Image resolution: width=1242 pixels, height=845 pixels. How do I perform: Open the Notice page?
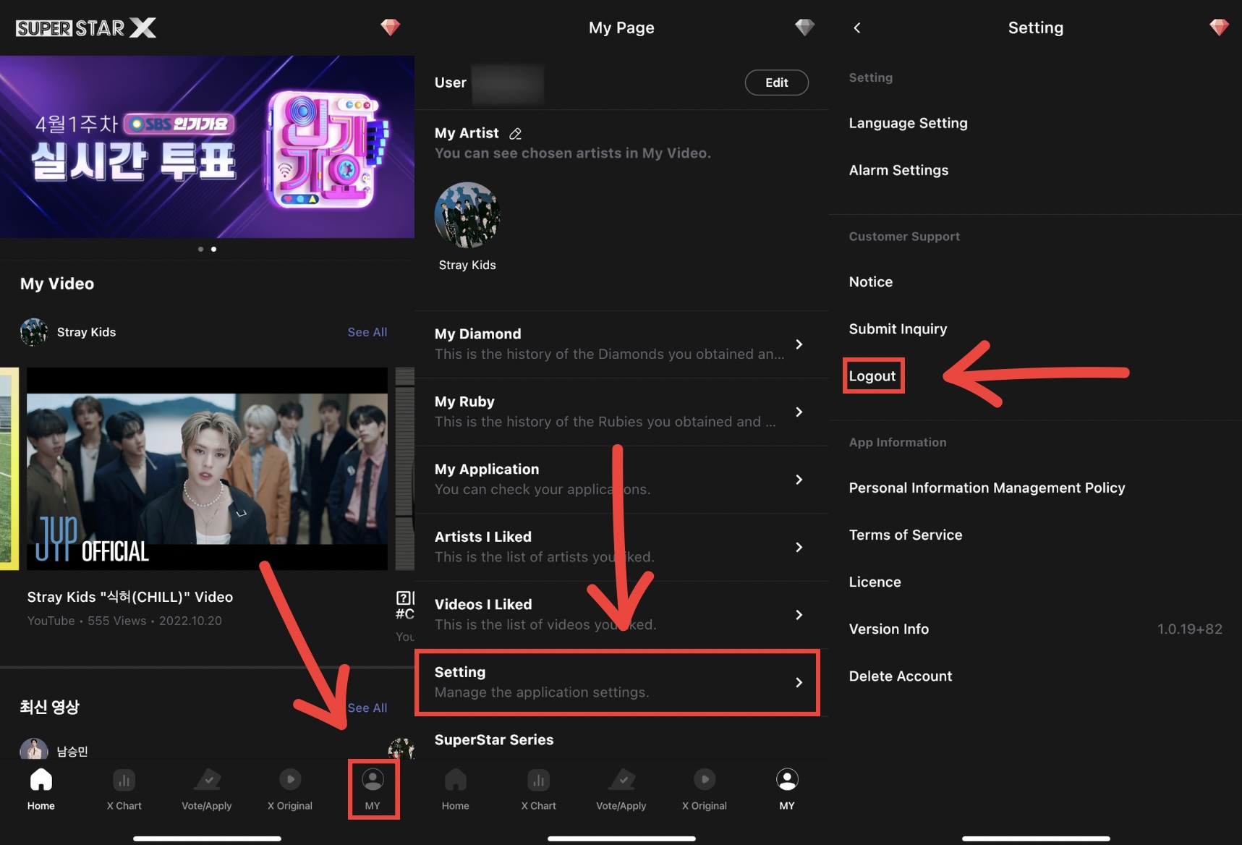871,282
